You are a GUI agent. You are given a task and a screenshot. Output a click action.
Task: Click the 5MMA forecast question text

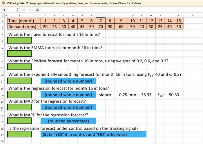55,48
